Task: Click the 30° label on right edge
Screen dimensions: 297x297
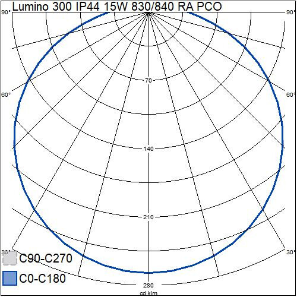Action: coord(291,252)
